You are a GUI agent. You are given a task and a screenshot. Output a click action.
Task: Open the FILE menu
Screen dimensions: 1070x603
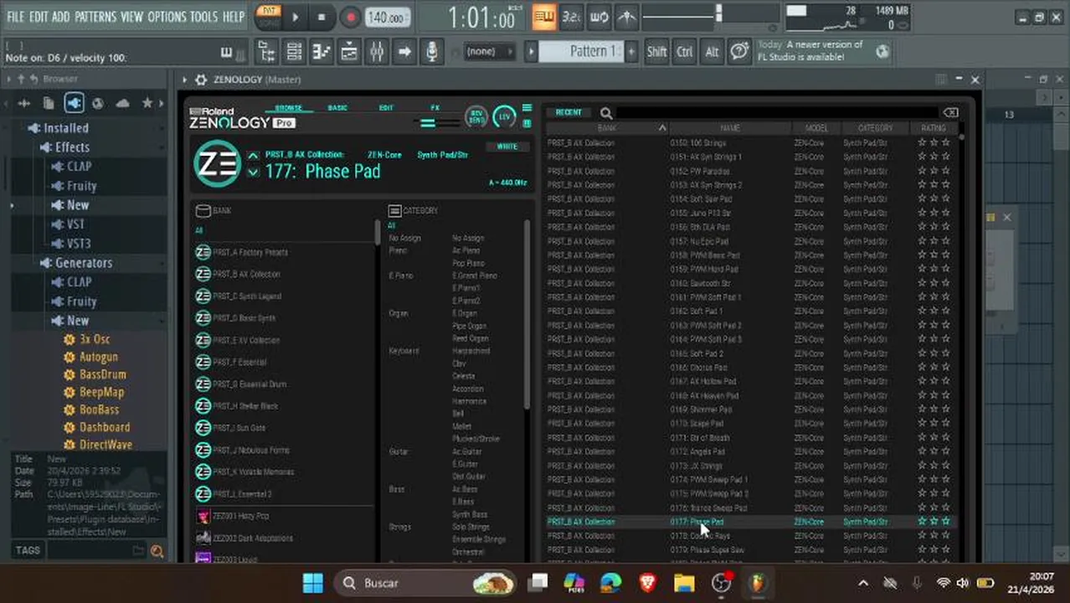(15, 17)
